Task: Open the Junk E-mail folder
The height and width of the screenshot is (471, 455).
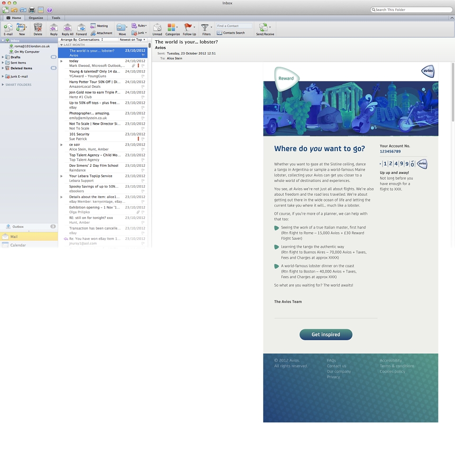Action: point(19,77)
